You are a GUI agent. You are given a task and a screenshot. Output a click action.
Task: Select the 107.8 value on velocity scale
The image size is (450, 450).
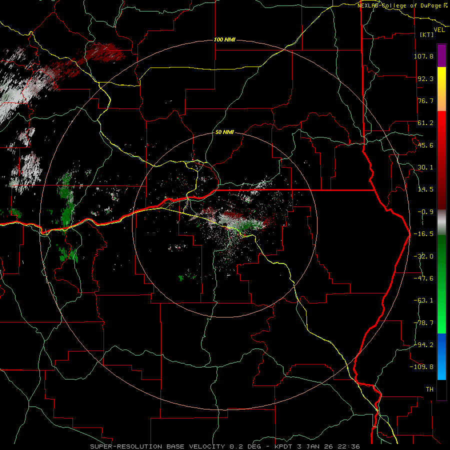(423, 56)
